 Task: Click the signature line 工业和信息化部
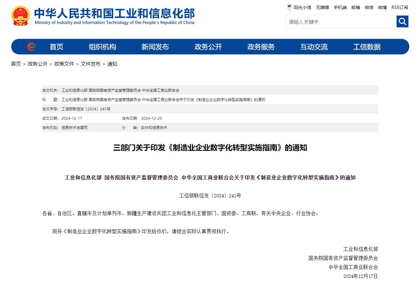(361, 249)
